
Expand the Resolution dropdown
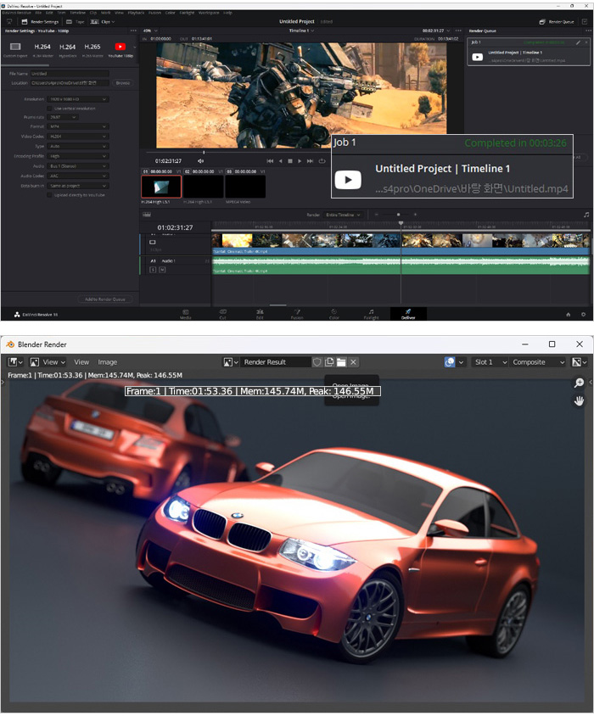click(78, 99)
